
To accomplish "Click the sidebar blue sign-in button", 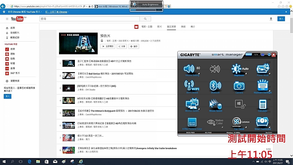I will point(7,96).
